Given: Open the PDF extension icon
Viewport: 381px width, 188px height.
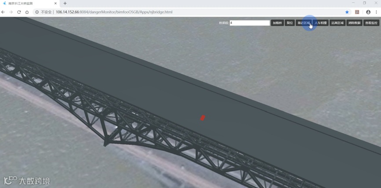Looking at the screenshot, I should pyautogui.click(x=357, y=12).
